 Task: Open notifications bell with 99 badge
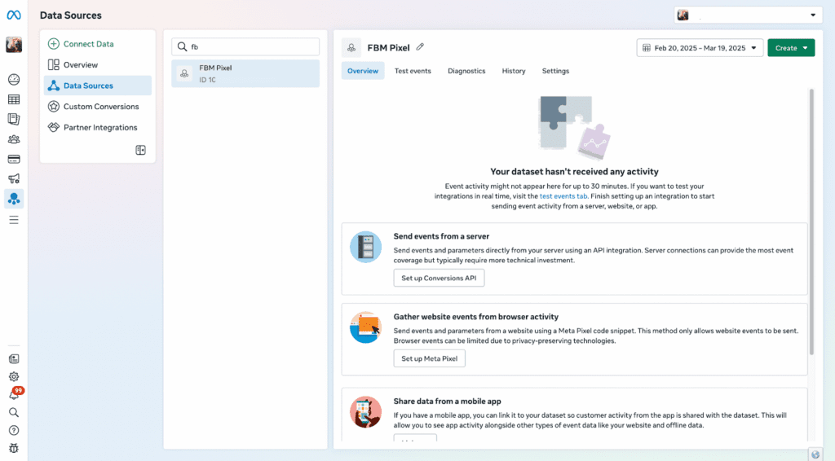pyautogui.click(x=15, y=394)
